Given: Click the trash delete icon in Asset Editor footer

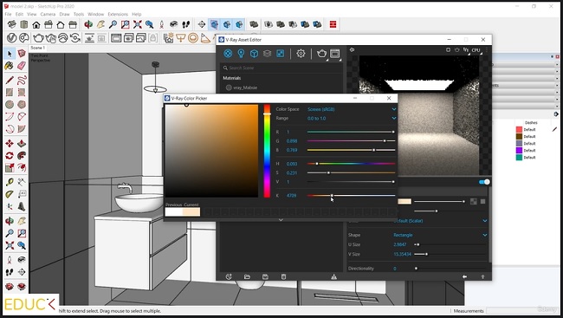Looking at the screenshot, I should coord(283,276).
